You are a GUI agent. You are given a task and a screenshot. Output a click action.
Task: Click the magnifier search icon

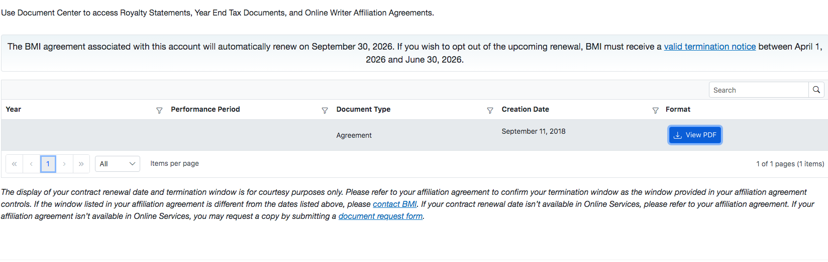[816, 90]
